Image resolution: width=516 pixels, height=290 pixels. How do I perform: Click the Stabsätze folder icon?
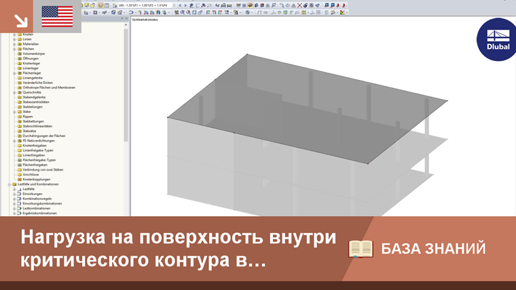point(20,131)
